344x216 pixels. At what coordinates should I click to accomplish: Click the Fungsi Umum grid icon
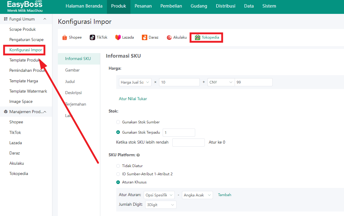6,19
